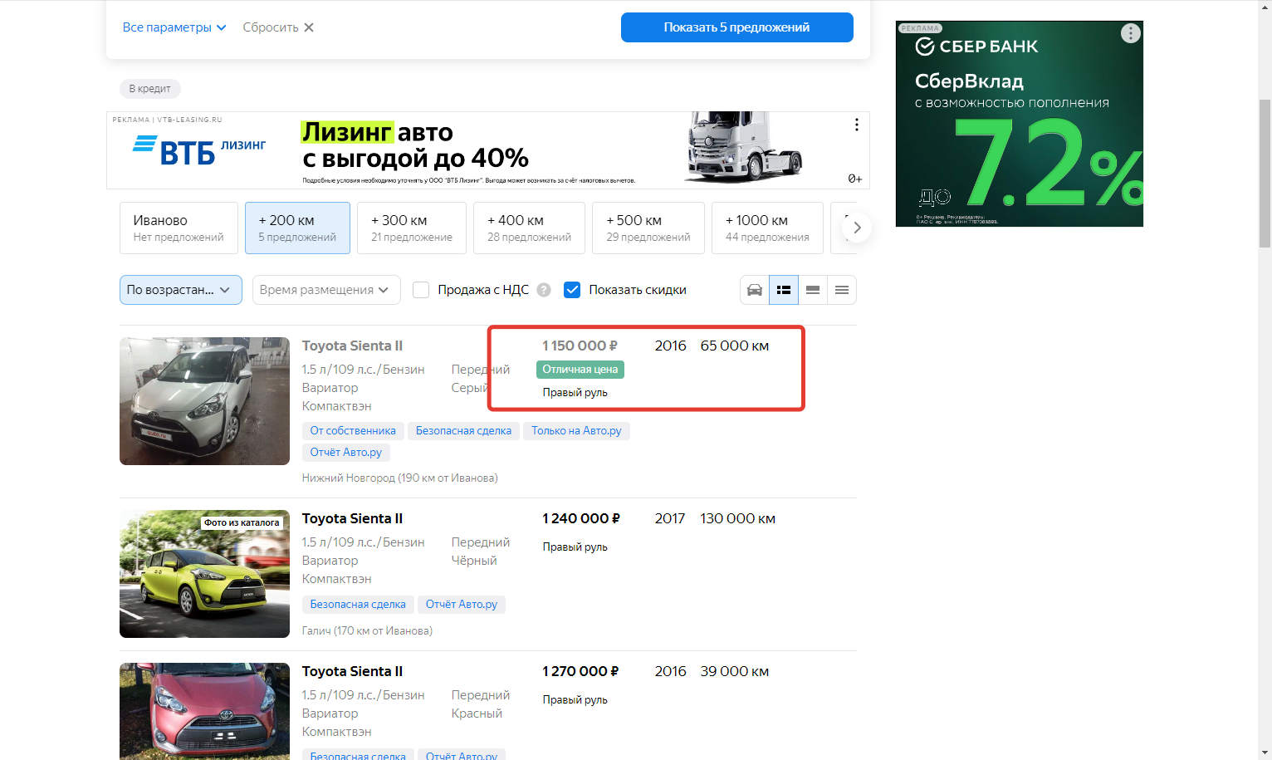The image size is (1272, 760).
Task: Click the year 2017 value
Action: (x=670, y=518)
